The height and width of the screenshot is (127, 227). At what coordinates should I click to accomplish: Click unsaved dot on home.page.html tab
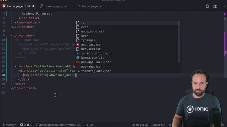pyautogui.click(x=33, y=6)
